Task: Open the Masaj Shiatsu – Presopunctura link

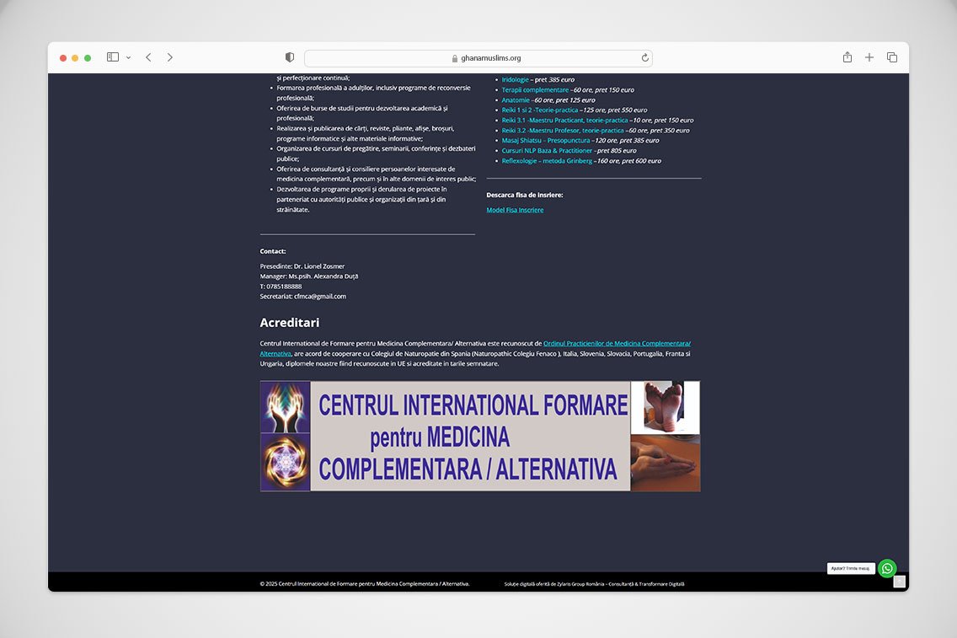Action: point(545,140)
